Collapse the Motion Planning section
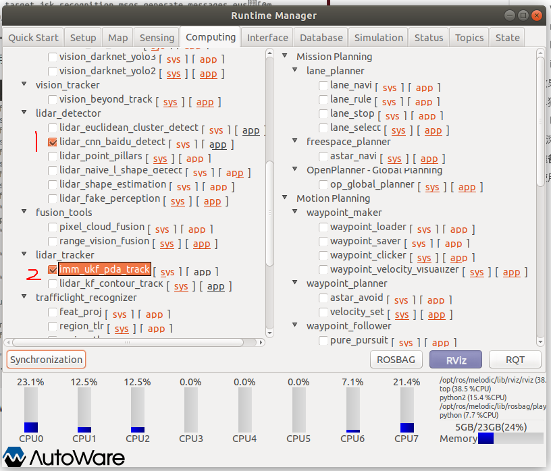The image size is (551, 471). (285, 198)
